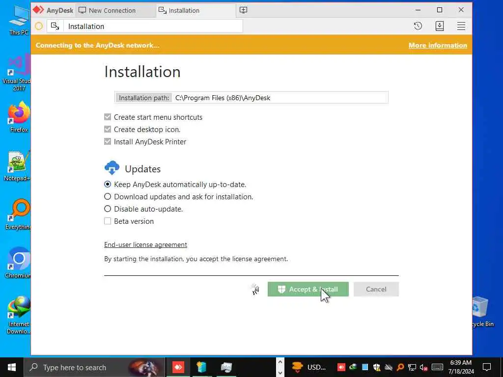503x377 pixels.
Task: Click the muted volume tray icon
Action: [423, 367]
